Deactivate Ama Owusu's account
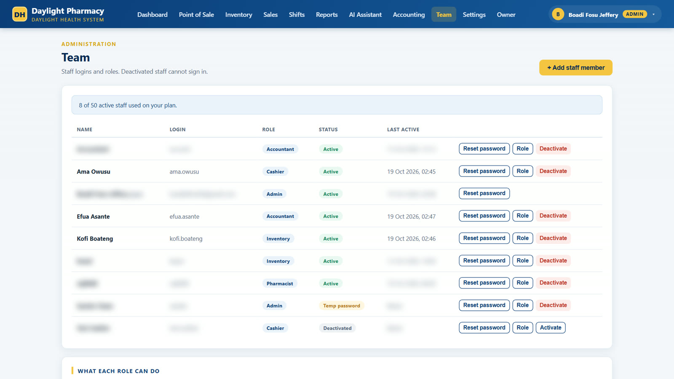 click(x=553, y=171)
